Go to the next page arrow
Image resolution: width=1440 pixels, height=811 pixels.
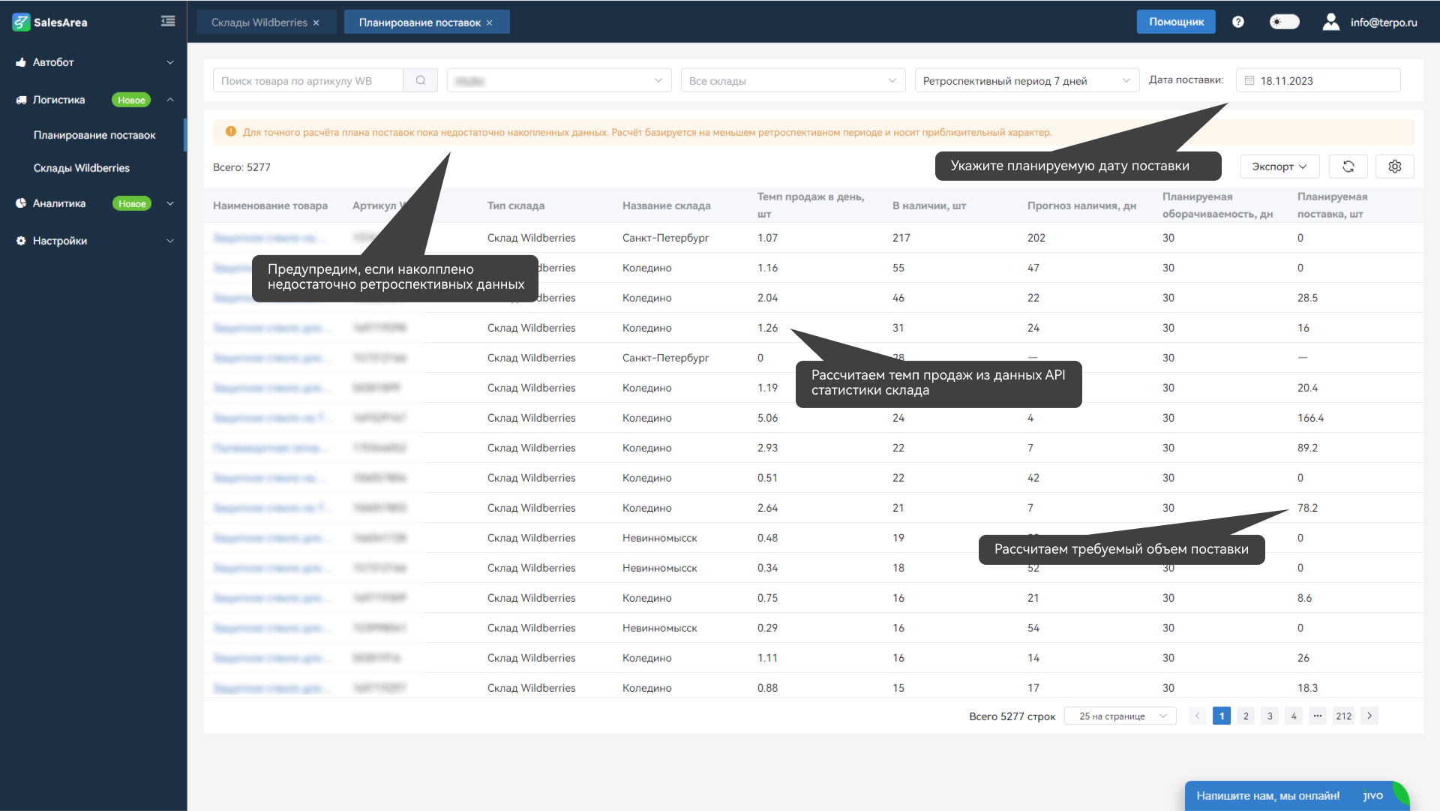point(1369,716)
